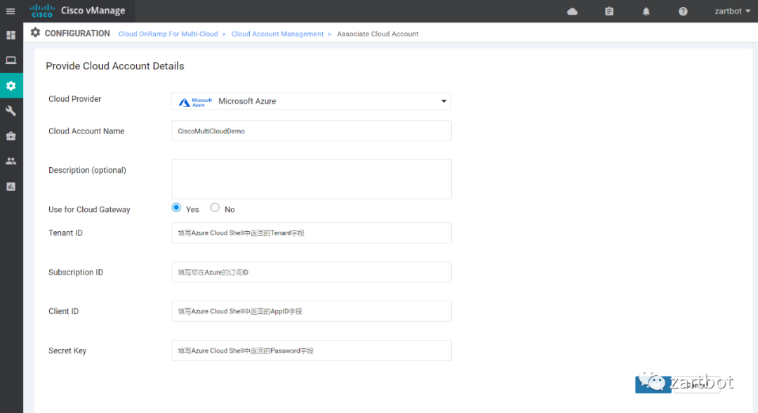Screen dimensions: 758x413
Task: Click the Description text area
Action: pos(312,179)
